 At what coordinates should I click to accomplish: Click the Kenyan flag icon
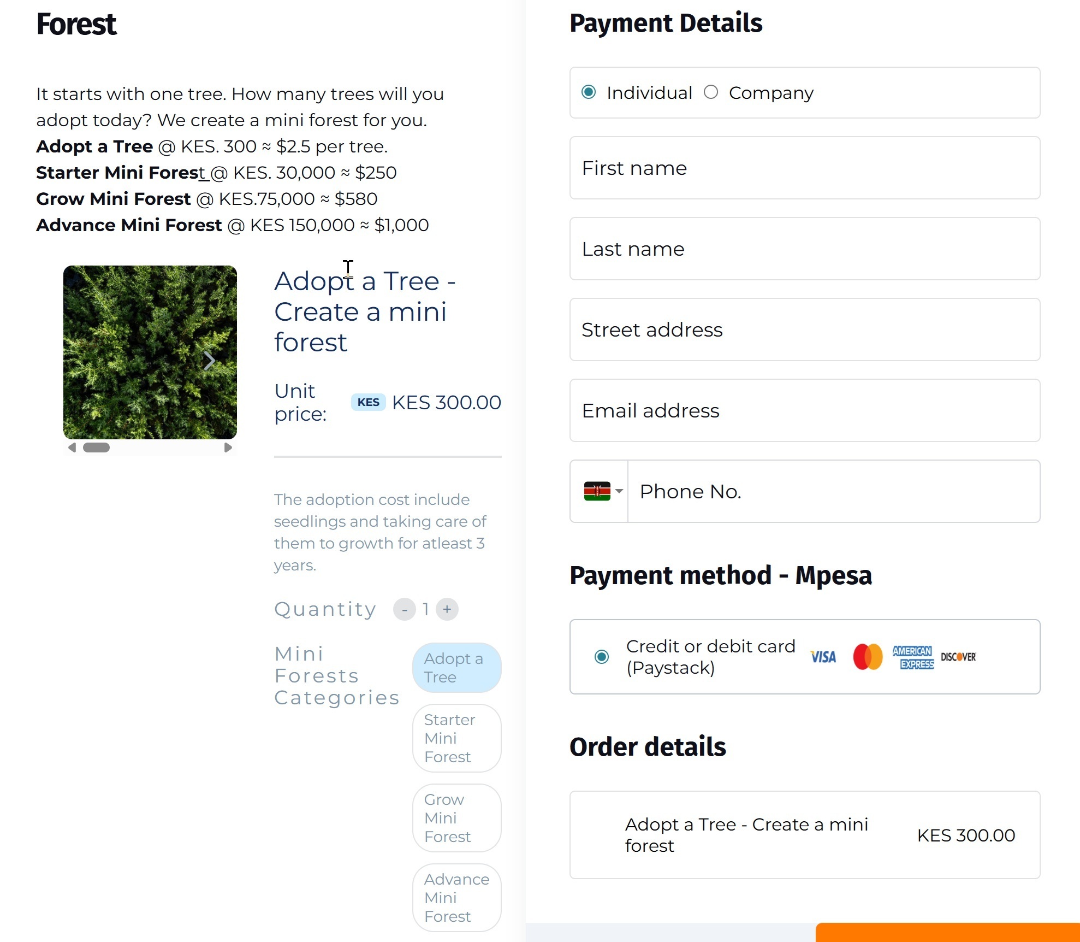[597, 491]
